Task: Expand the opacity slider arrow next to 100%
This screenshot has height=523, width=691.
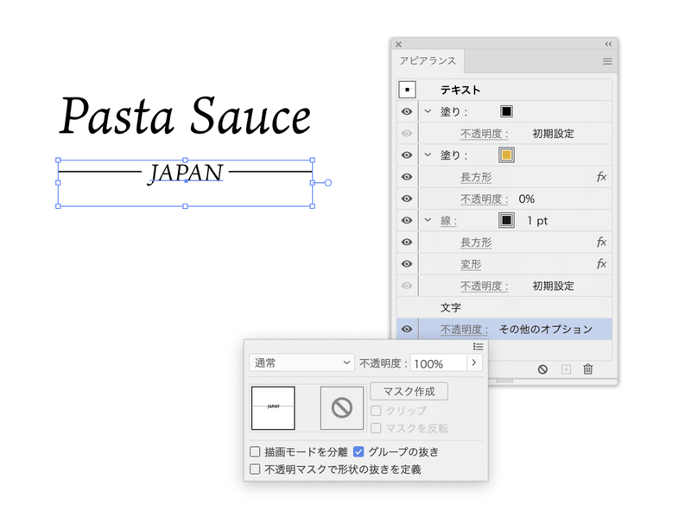Action: tap(473, 362)
